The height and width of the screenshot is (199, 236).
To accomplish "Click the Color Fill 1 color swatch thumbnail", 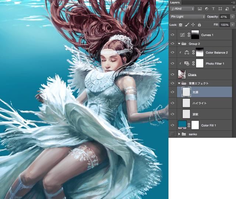I will click(182, 125).
